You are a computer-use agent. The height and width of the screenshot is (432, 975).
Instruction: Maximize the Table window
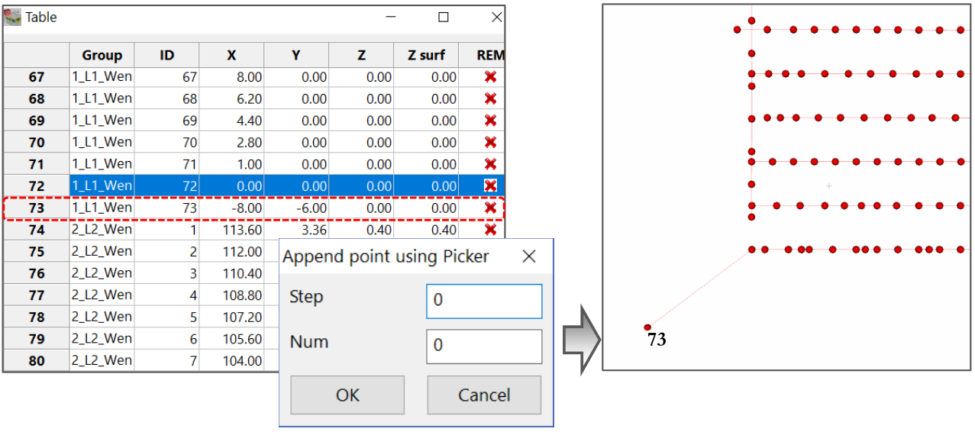click(443, 17)
